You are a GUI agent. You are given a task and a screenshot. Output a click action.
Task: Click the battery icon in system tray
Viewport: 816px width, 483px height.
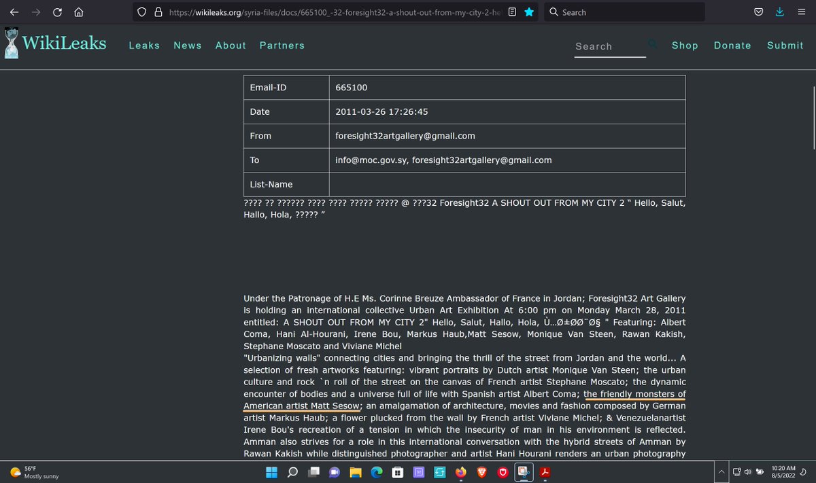coord(760,472)
